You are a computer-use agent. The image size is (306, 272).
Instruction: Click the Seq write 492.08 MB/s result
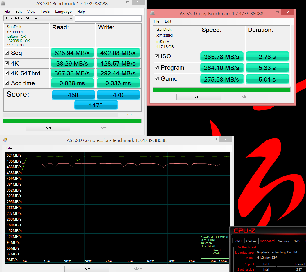(118, 53)
